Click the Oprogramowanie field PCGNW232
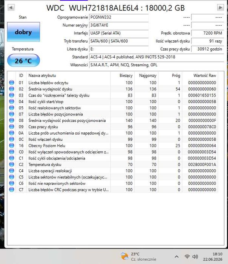The width and height of the screenshot is (228, 264). click(119, 17)
